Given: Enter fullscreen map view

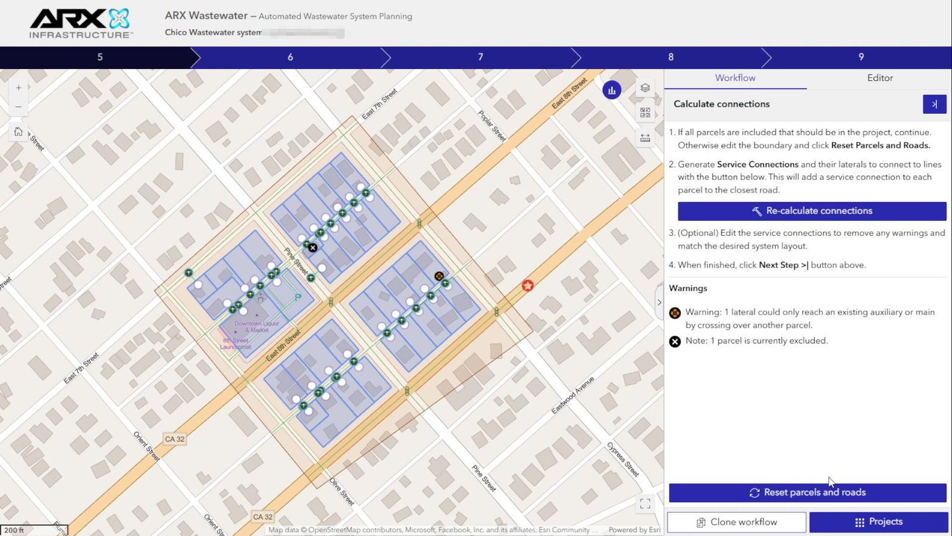Looking at the screenshot, I should click(645, 504).
